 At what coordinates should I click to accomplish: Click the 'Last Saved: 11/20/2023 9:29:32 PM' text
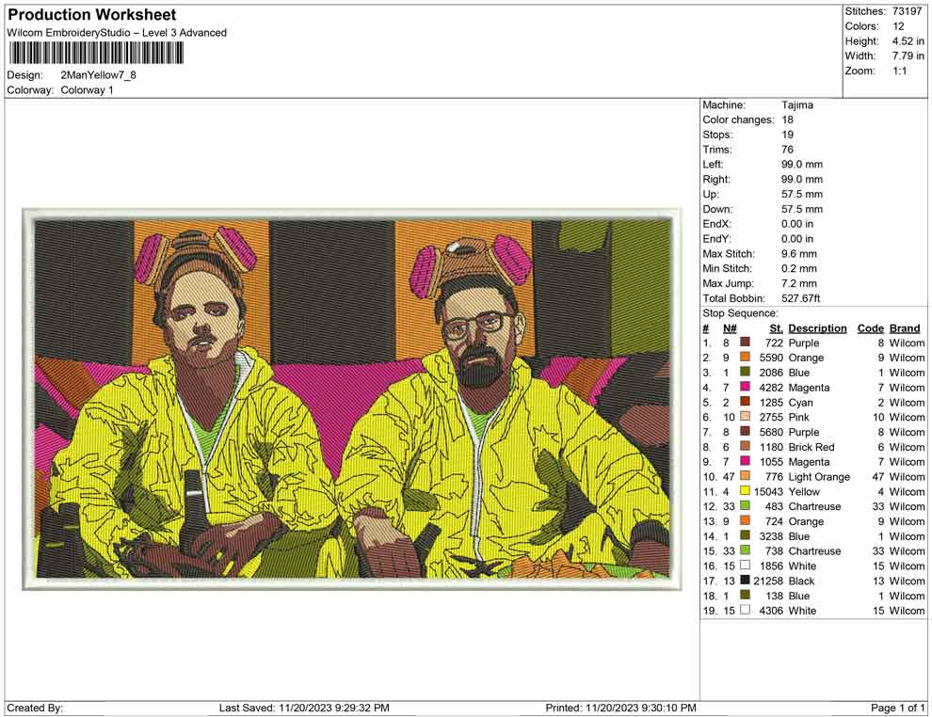[304, 709]
